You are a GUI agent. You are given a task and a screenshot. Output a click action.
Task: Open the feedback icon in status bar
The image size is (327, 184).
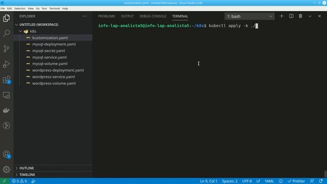(x=312, y=181)
